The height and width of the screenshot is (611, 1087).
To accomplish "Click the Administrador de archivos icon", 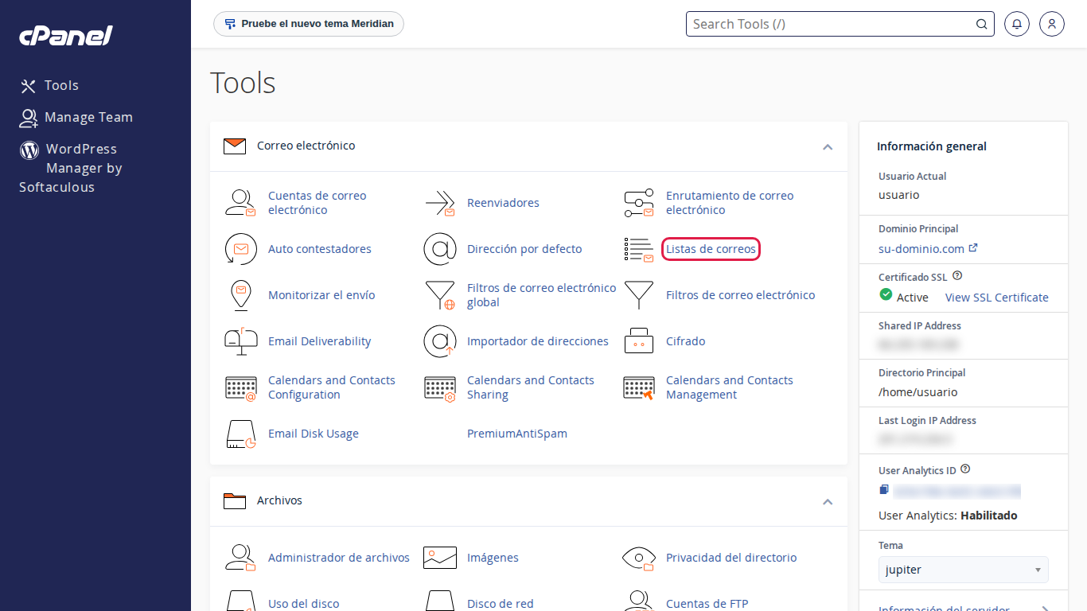I will click(240, 558).
